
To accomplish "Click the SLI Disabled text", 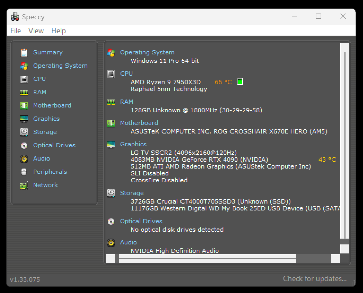I will [150, 173].
